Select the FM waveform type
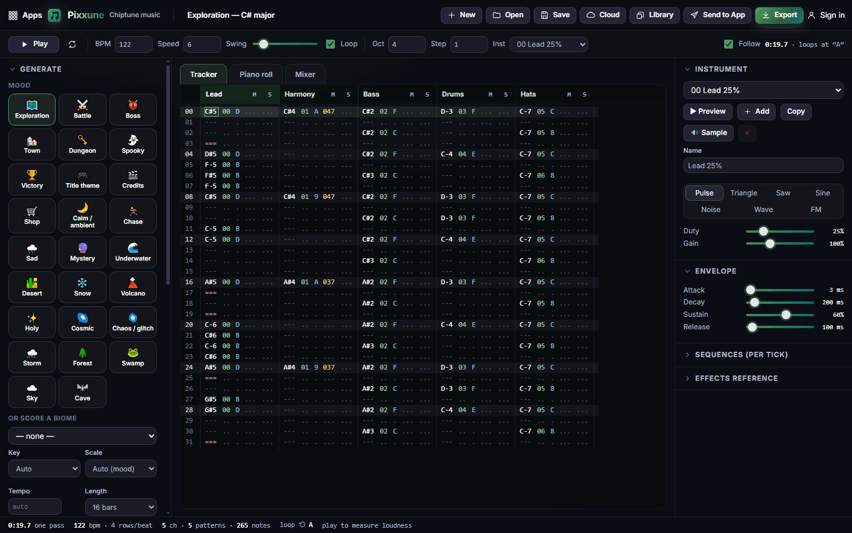This screenshot has width=852, height=533. tap(816, 210)
